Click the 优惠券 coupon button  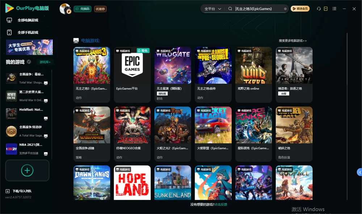point(100,9)
